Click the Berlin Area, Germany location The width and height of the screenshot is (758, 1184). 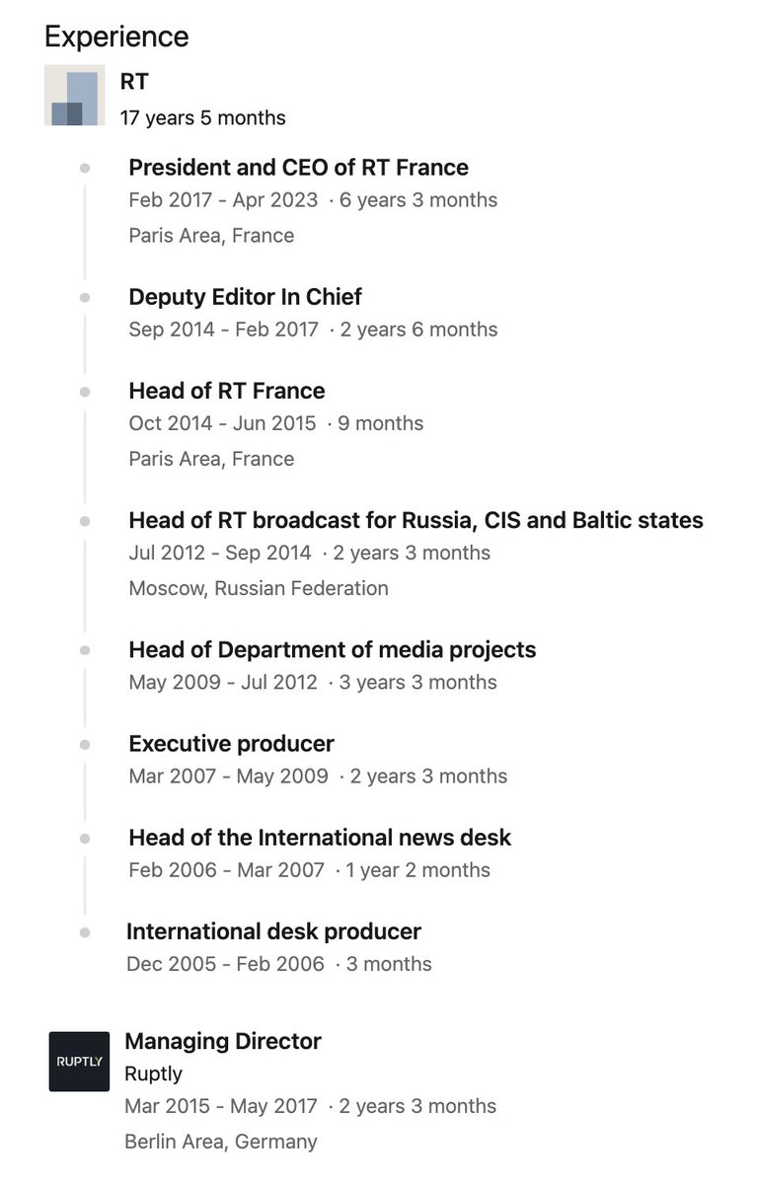click(221, 1142)
